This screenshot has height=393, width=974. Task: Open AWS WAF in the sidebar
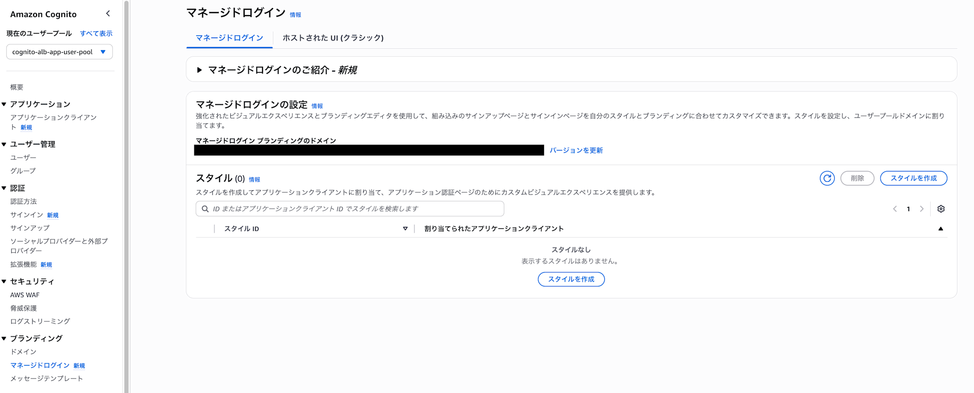[x=25, y=295]
